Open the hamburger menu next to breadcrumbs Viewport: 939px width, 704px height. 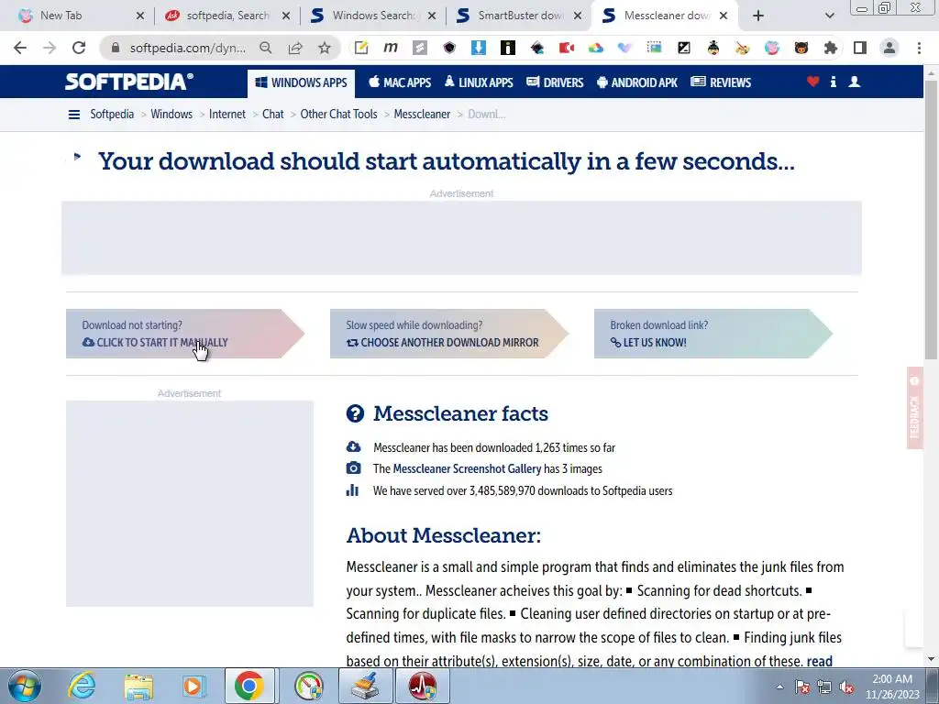74,115
